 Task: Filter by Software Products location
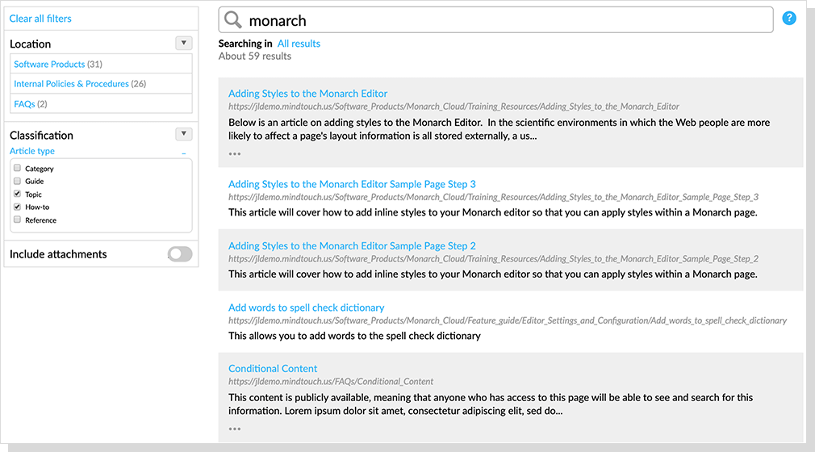pos(49,65)
